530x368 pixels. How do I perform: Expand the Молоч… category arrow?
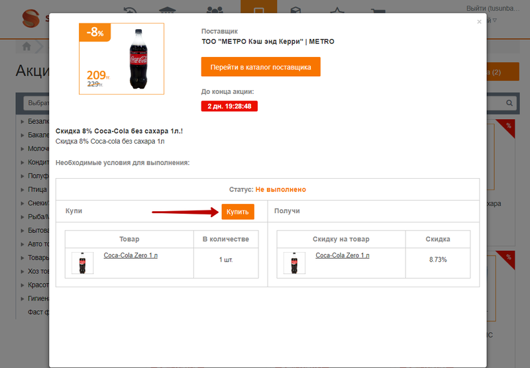[x=23, y=149]
